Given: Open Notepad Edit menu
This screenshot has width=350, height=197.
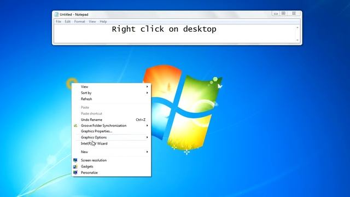Looking at the screenshot, I should [68, 21].
